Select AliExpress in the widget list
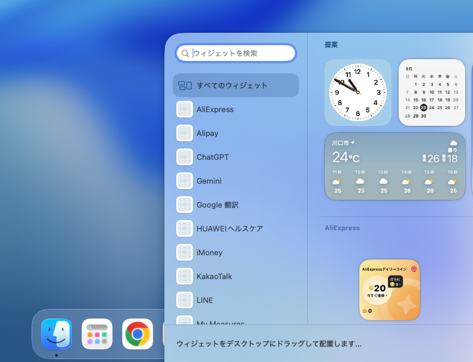The height and width of the screenshot is (362, 473). pyautogui.click(x=236, y=109)
